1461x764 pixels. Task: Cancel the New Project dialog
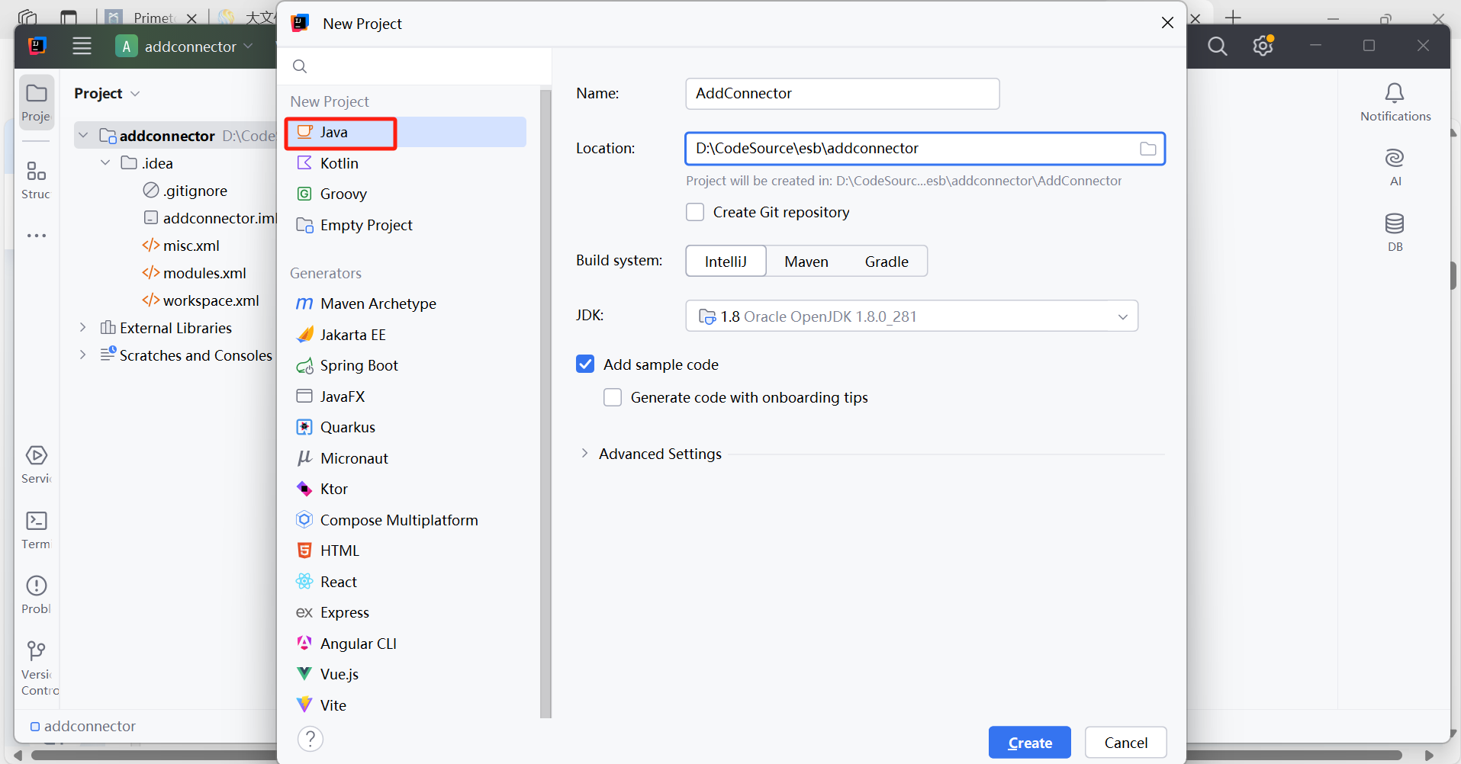(1125, 743)
